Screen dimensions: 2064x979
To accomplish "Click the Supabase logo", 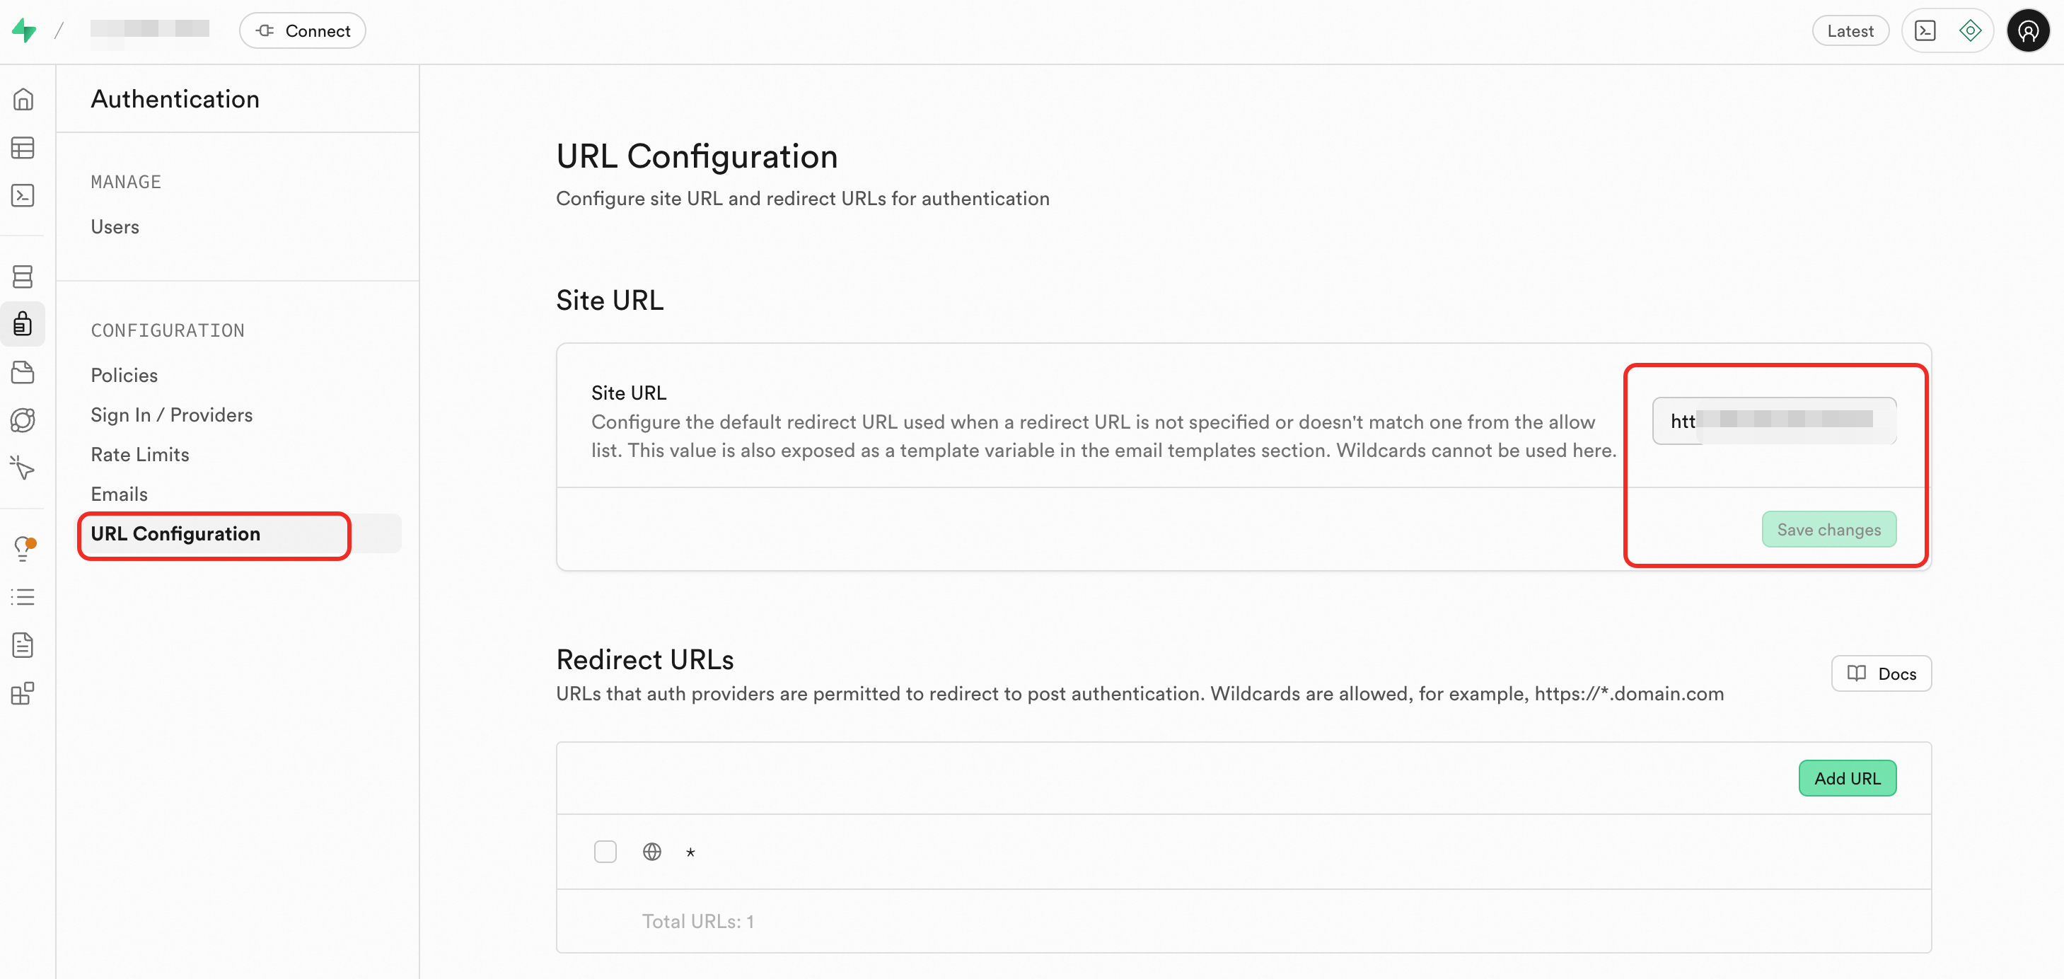I will coord(24,30).
